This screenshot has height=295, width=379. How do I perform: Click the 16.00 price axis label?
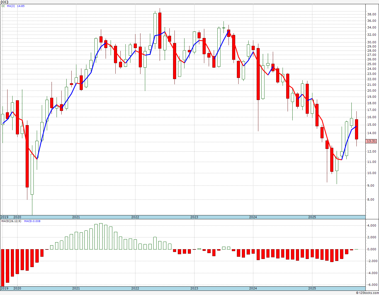pos(371,117)
